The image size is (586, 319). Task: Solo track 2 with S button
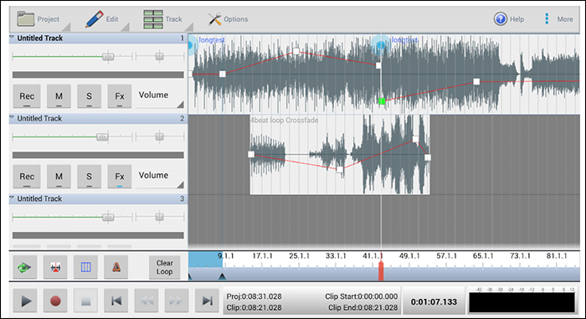[x=89, y=176]
